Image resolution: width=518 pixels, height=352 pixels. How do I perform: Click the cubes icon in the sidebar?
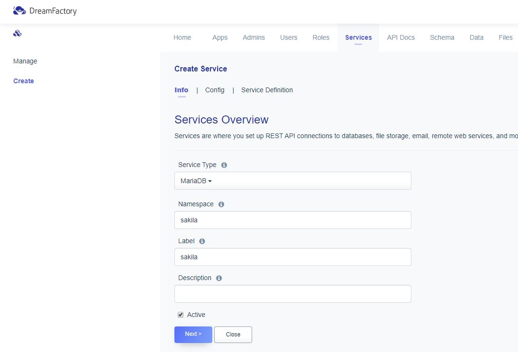point(17,33)
